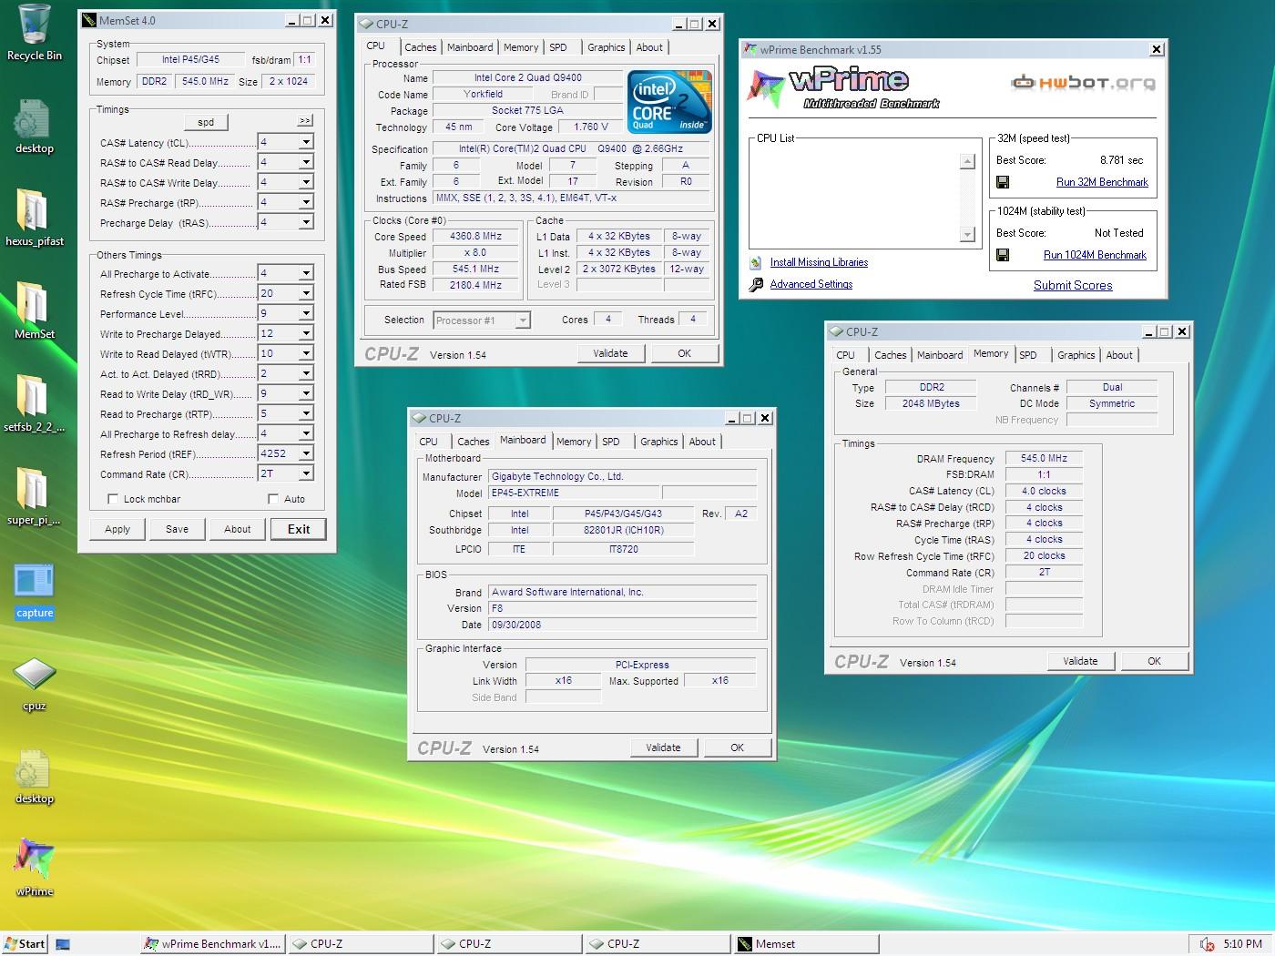Click the Exit button in MemSet
This screenshot has height=956, width=1275.
(299, 529)
